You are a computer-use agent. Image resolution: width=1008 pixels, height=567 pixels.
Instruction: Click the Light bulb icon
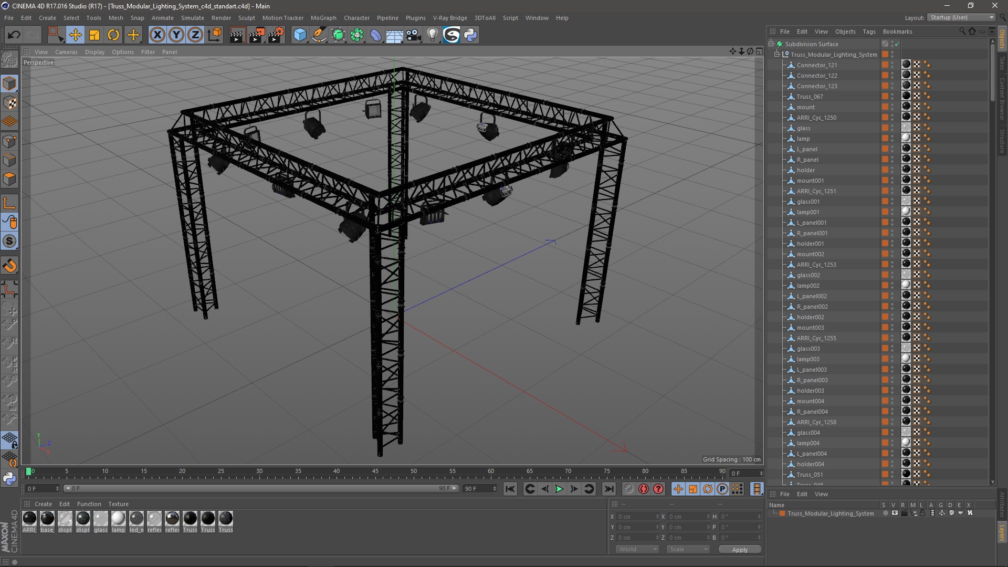coord(433,35)
